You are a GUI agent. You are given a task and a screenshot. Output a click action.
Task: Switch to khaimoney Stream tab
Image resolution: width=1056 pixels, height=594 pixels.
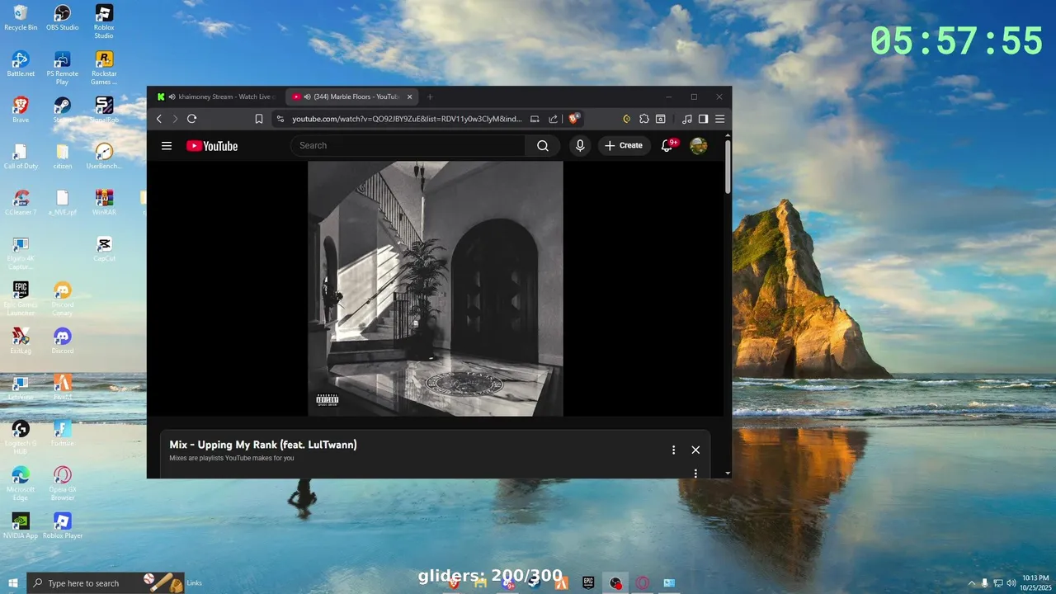coord(217,97)
